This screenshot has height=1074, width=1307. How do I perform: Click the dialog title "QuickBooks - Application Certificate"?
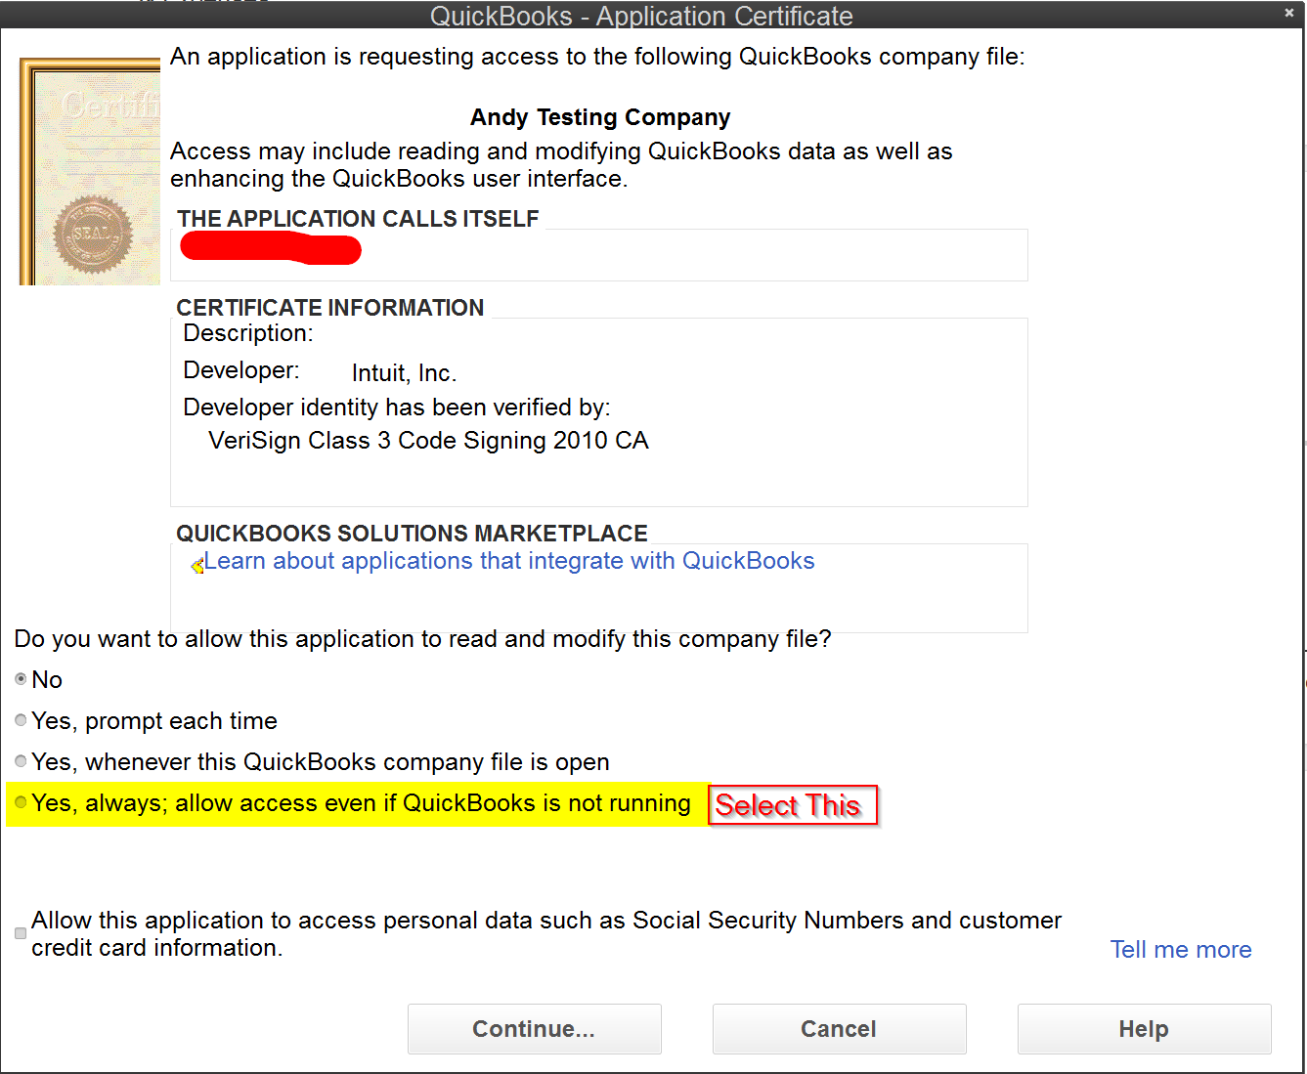pos(641,16)
